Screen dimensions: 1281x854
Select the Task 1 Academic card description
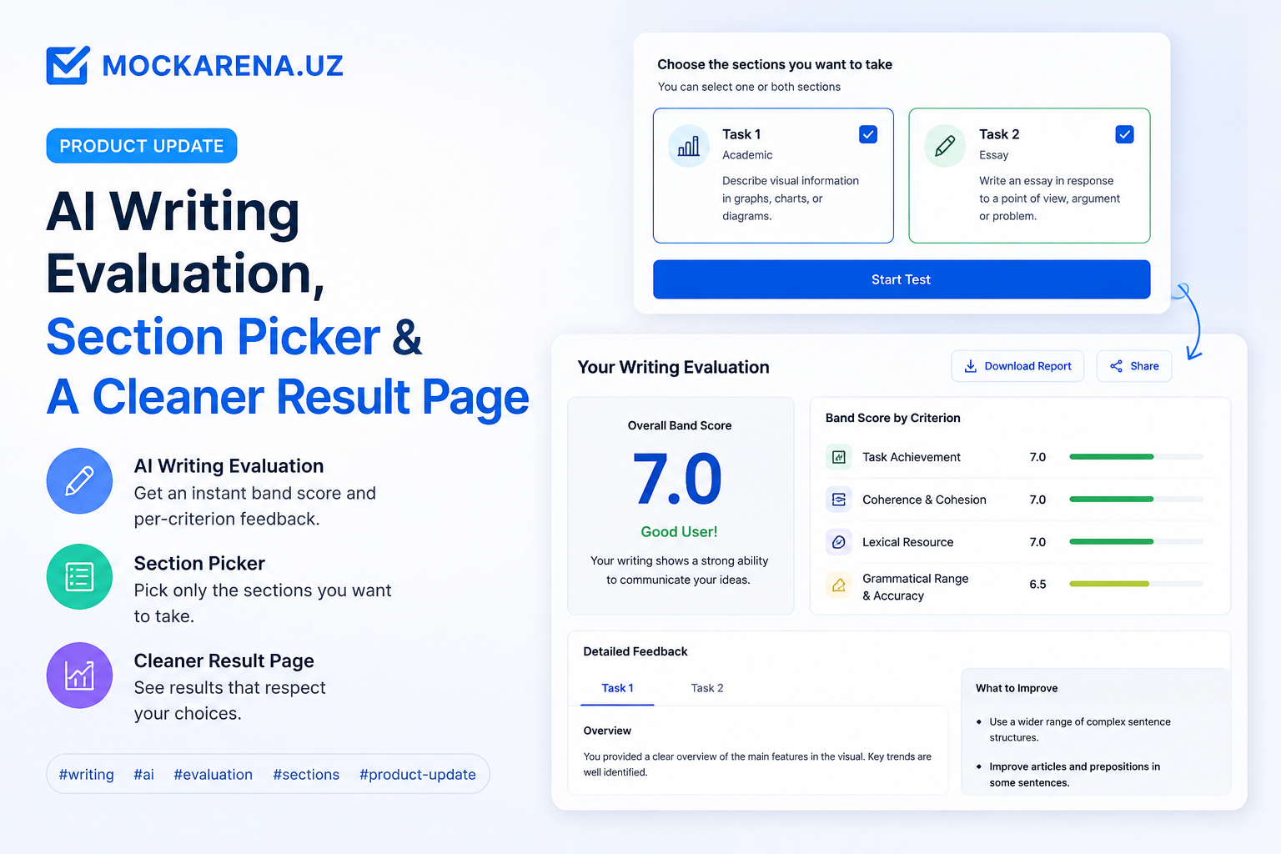tap(791, 198)
